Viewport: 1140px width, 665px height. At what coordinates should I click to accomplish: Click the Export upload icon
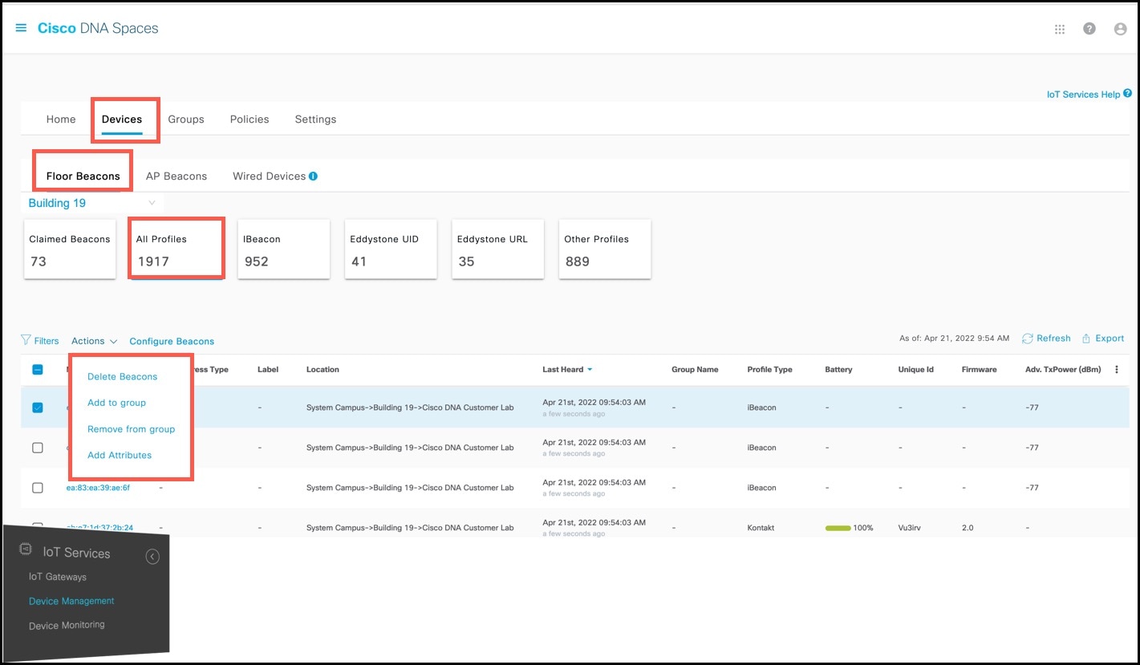pyautogui.click(x=1086, y=339)
